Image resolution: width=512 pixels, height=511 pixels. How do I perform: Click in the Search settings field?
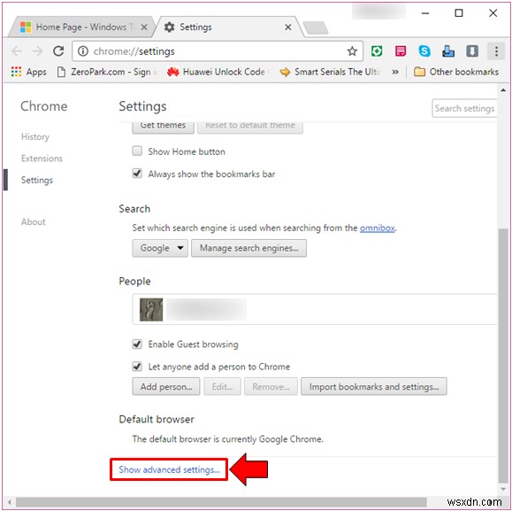[x=464, y=108]
